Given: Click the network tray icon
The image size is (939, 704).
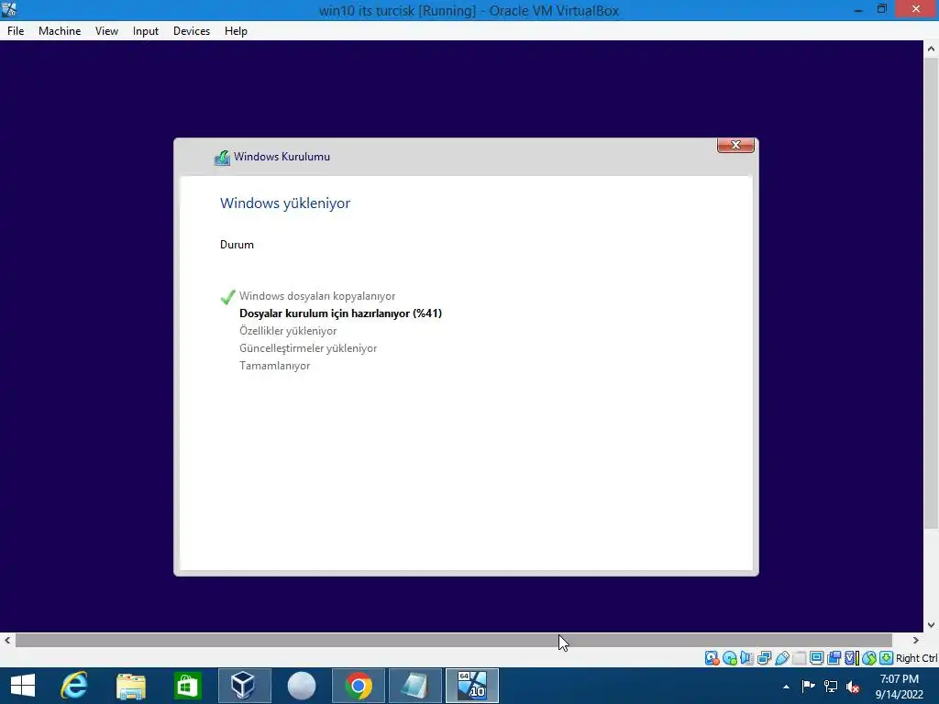Looking at the screenshot, I should (831, 687).
